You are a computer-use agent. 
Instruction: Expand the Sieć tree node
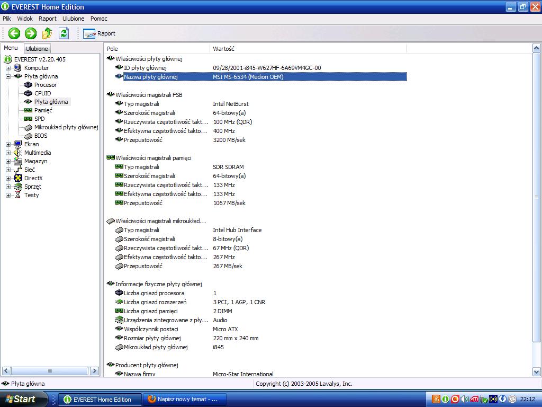8,170
